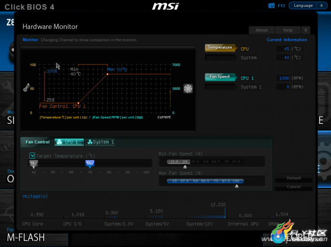Select the CPU 1 fan tab

(69, 142)
